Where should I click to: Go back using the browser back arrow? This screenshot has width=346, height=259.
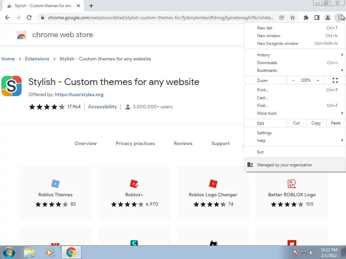[x=7, y=18]
